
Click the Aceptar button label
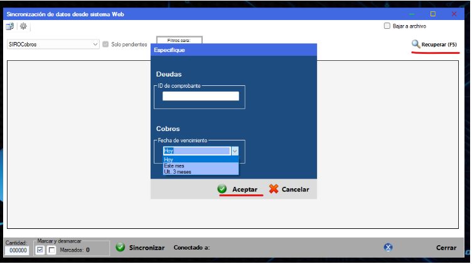pos(245,189)
